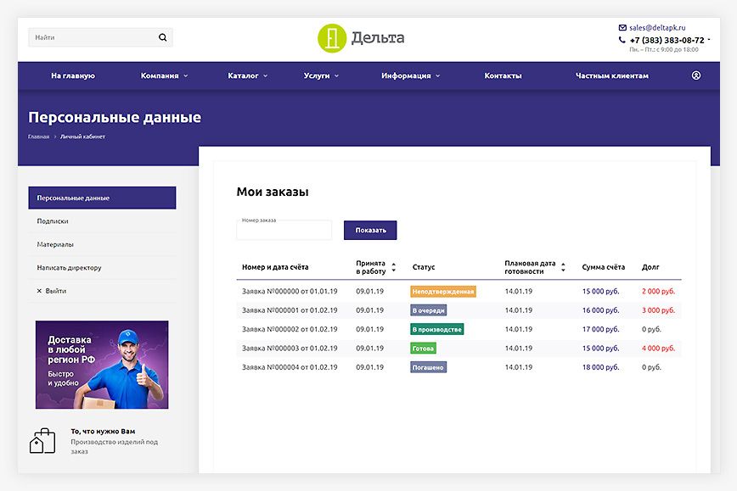Open Заявка №000001 от 01.02.19
This screenshot has height=491, width=737.
tap(290, 310)
